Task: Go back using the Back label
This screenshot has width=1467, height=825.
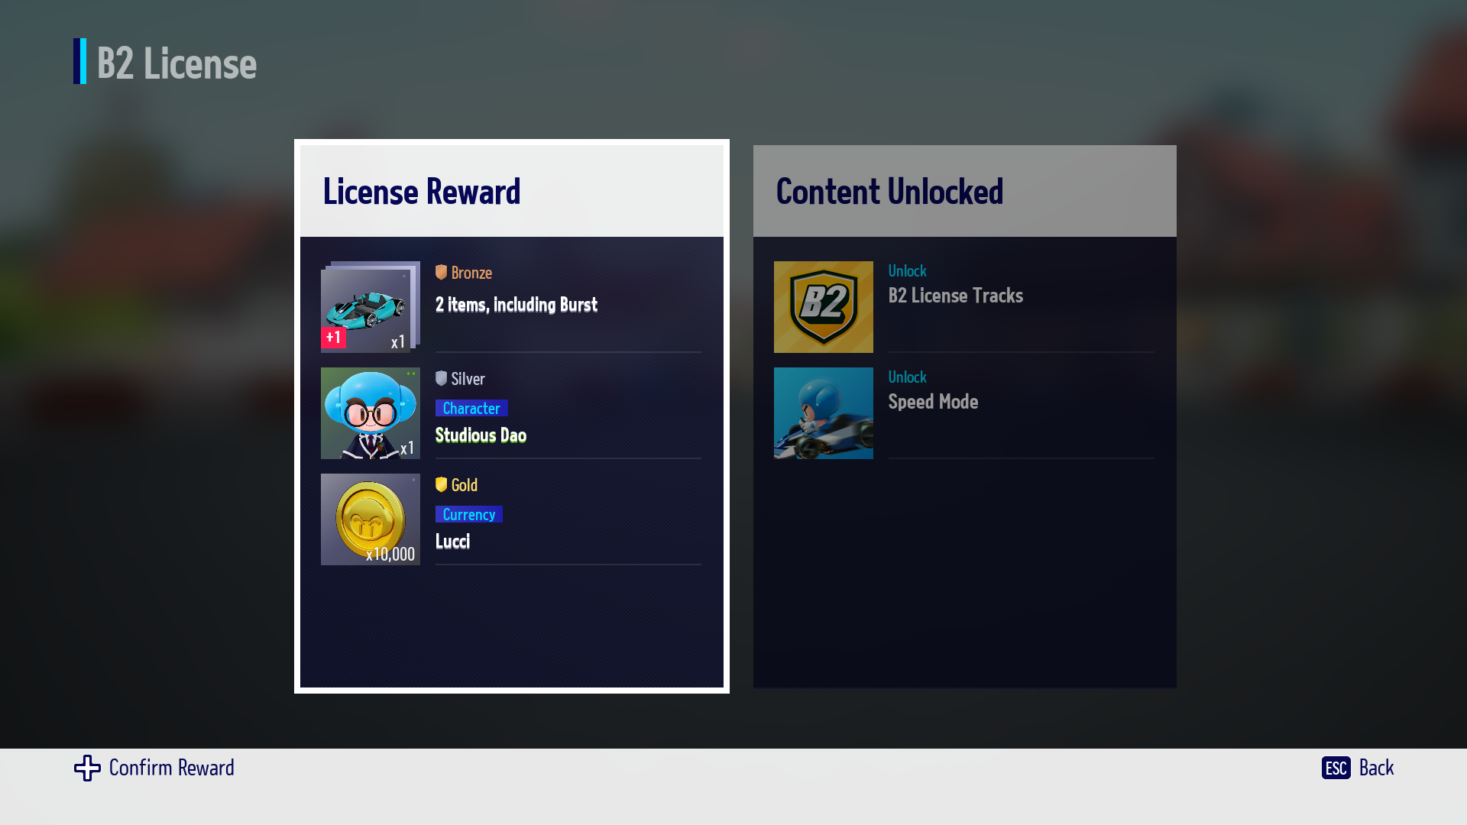Action: point(1376,768)
